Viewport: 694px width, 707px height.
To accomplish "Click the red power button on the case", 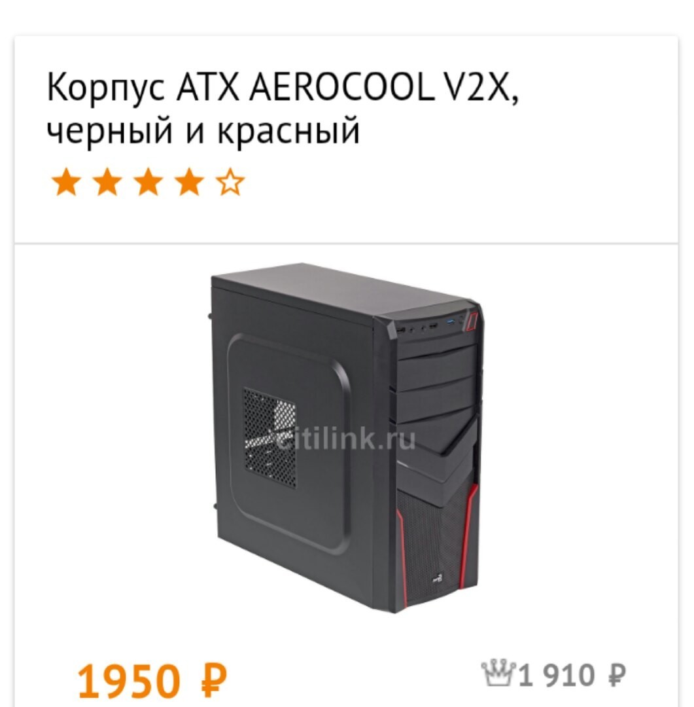I will 472,321.
